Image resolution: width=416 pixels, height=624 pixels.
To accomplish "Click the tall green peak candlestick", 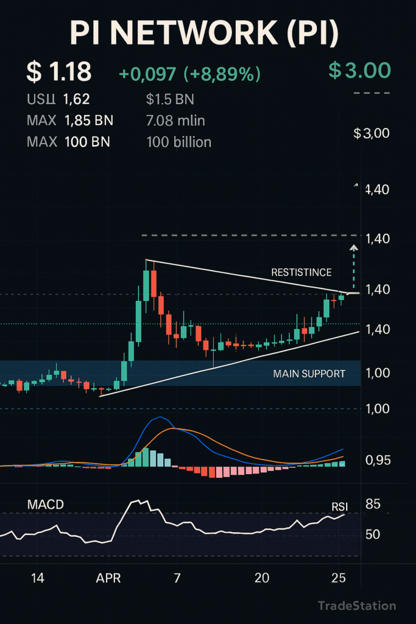I will 146,286.
